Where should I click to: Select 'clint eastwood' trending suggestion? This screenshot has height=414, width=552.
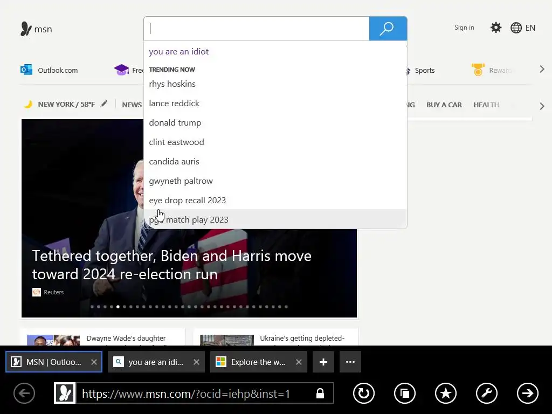point(275,142)
